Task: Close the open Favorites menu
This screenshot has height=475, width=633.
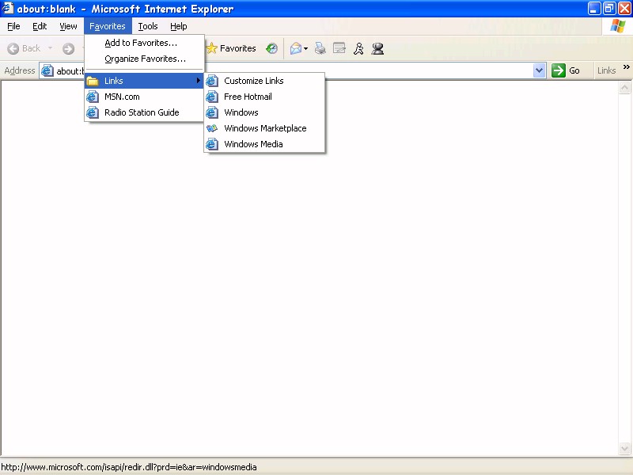Action: (108, 26)
